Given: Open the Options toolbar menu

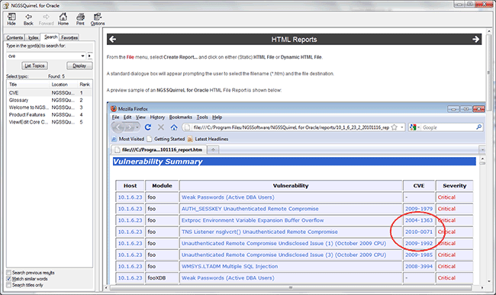Looking at the screenshot, I should tap(98, 19).
